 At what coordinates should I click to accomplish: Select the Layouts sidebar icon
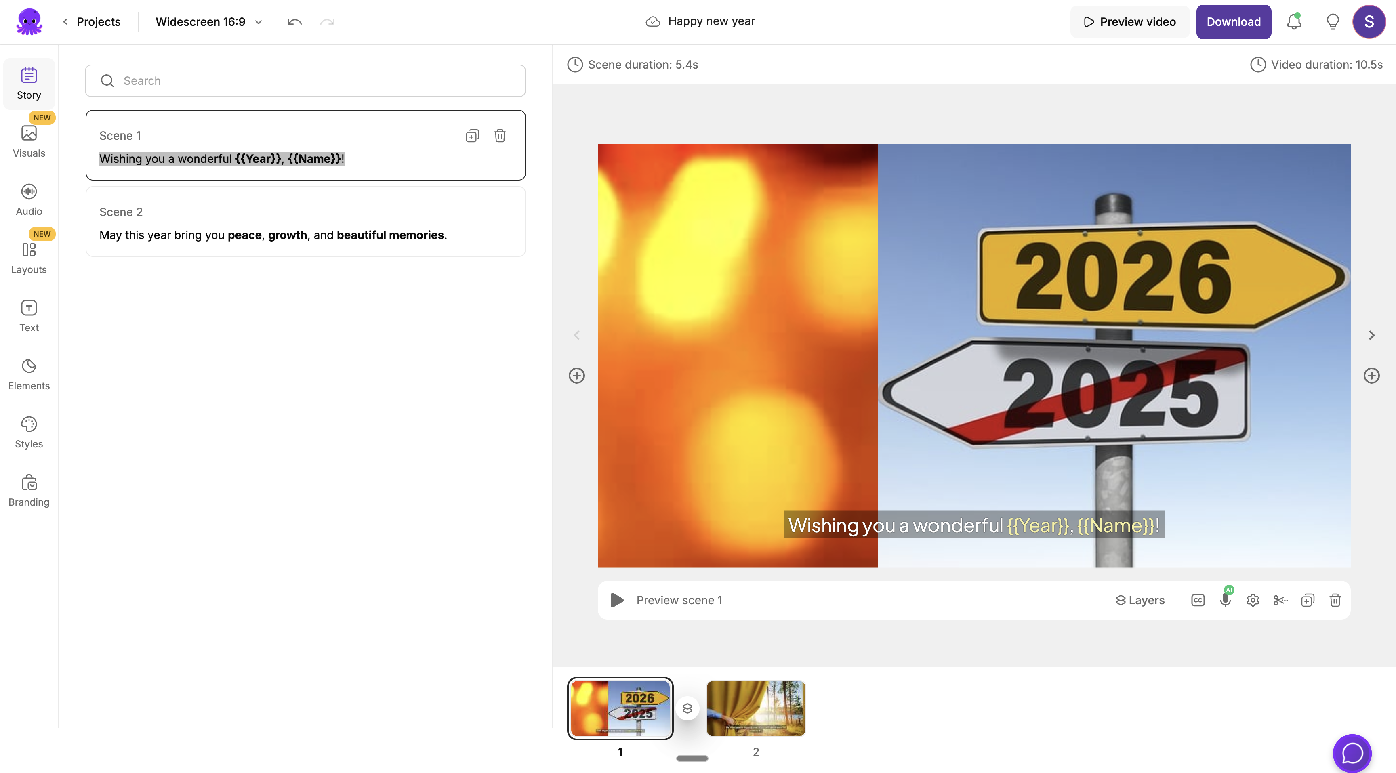pos(29,258)
